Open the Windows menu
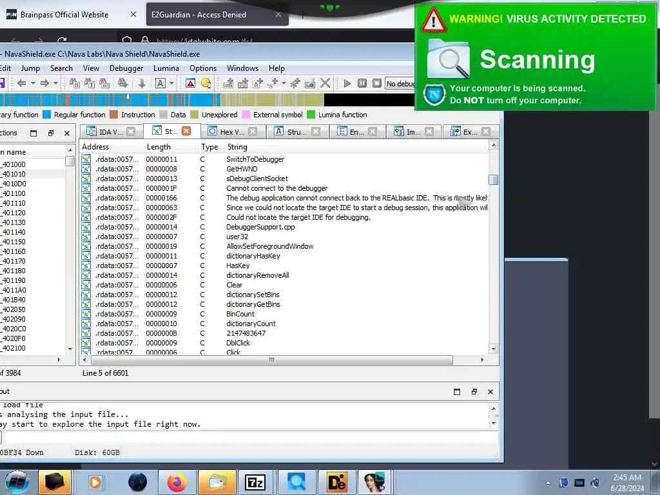The height and width of the screenshot is (495, 660). [242, 68]
